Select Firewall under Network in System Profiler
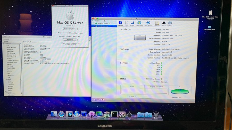The height and width of the screenshot is (130, 232). tap(10, 83)
